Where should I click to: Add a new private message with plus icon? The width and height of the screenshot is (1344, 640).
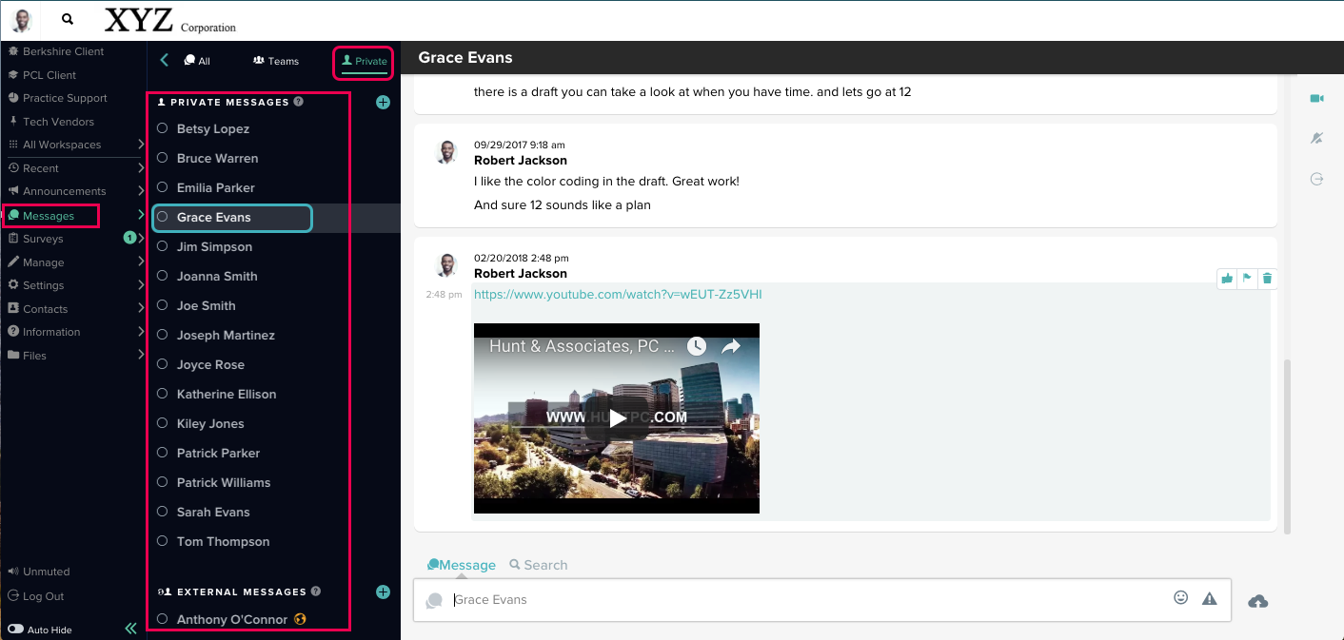[x=383, y=102]
